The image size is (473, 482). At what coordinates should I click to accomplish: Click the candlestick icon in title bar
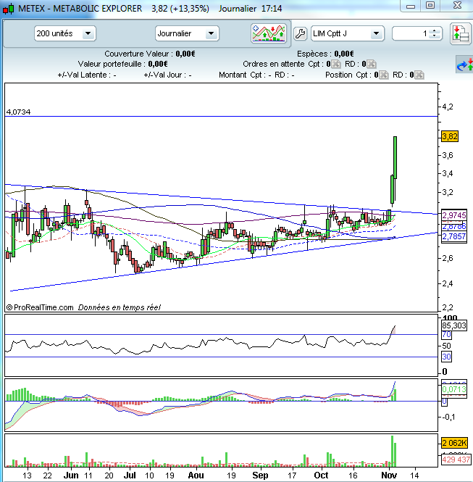coord(9,9)
